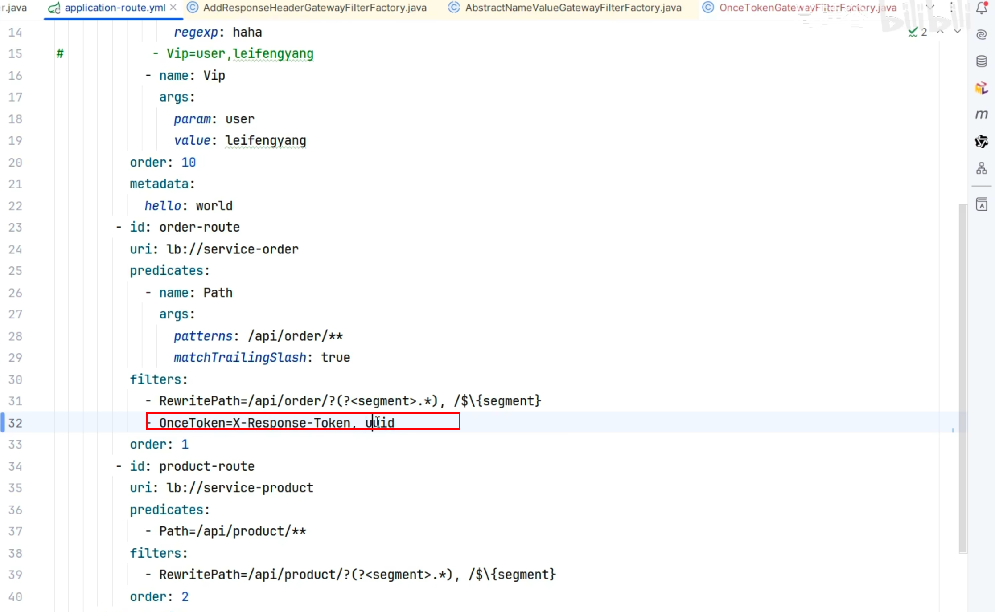Go to next highlighted problem arrow
Screen dimensions: 995x612
pos(958,32)
